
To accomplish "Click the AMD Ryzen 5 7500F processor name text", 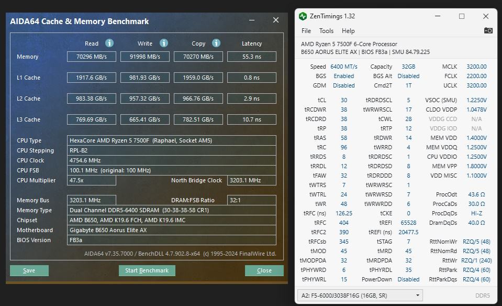I will [349, 44].
